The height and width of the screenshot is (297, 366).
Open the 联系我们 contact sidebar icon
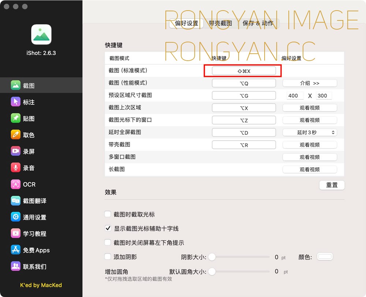tap(16, 266)
